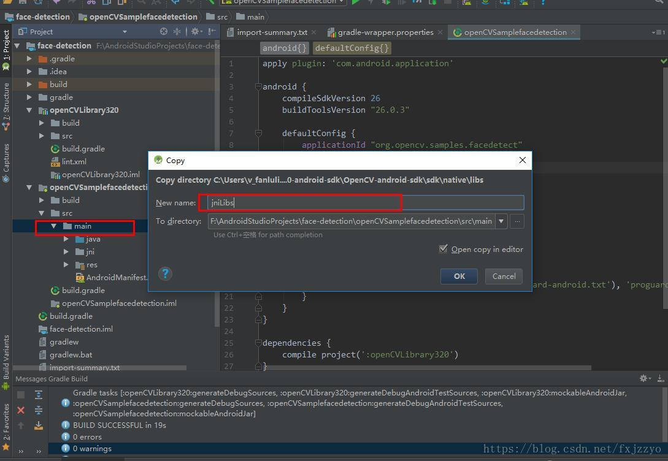Click the Project tree horizontal scrollbar

pos(100,368)
